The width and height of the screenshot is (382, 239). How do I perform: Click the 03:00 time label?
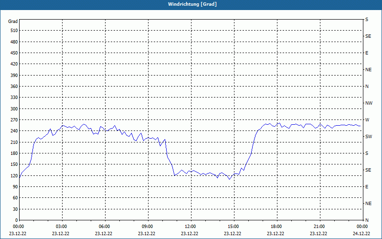pyautogui.click(x=61, y=227)
